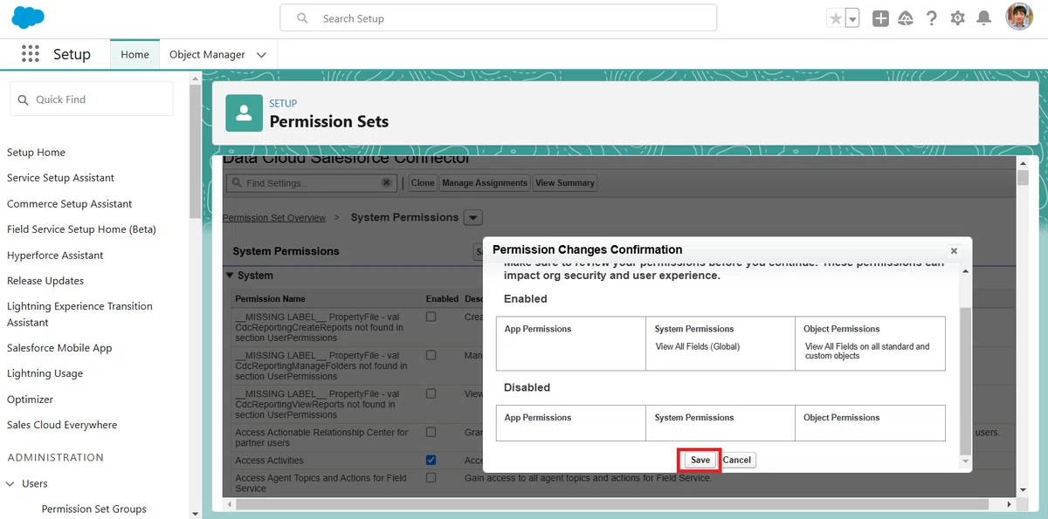Screen dimensions: 1048x519
Task: Focus the Find Settings input
Action: 311,183
